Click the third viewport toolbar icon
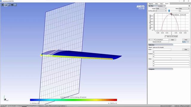 click(x=9, y=5)
